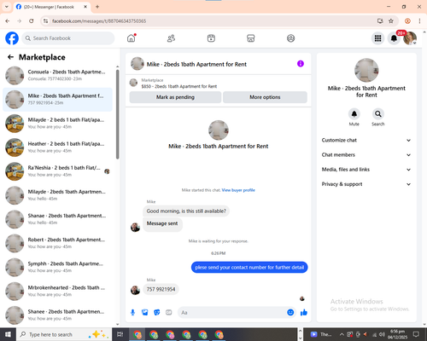Show hidden icons in the system tray
The image size is (427, 341).
pos(342,334)
